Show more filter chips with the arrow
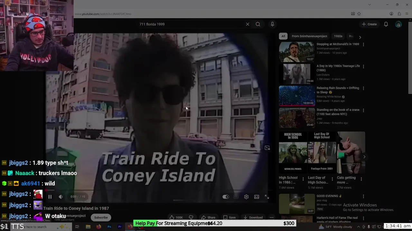 360,37
